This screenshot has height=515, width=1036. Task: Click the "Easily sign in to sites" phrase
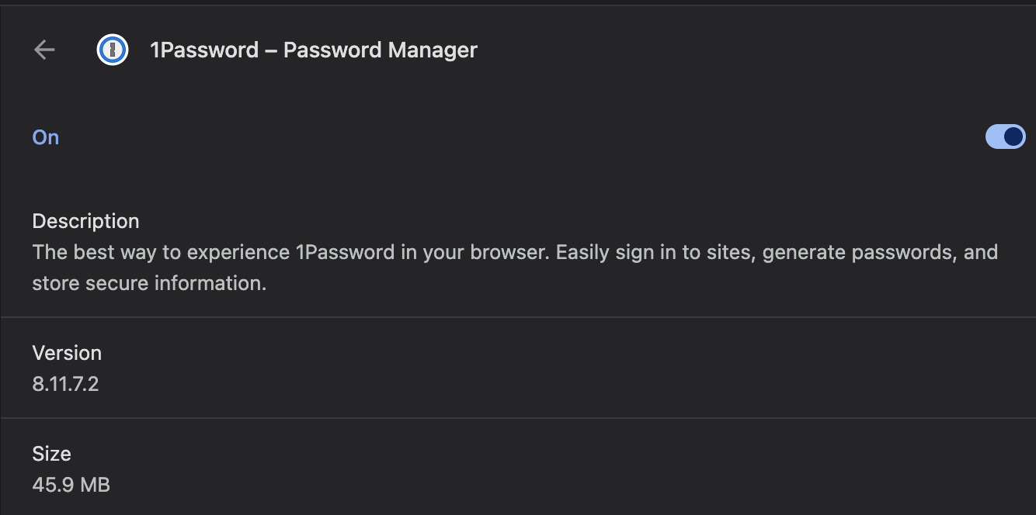tap(654, 252)
